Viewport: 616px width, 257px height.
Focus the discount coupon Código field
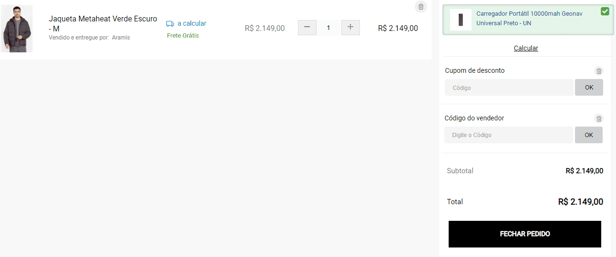[x=509, y=88]
